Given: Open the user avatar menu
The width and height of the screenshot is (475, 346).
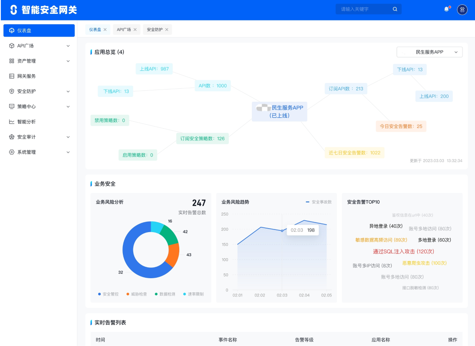Looking at the screenshot, I should click(x=462, y=10).
